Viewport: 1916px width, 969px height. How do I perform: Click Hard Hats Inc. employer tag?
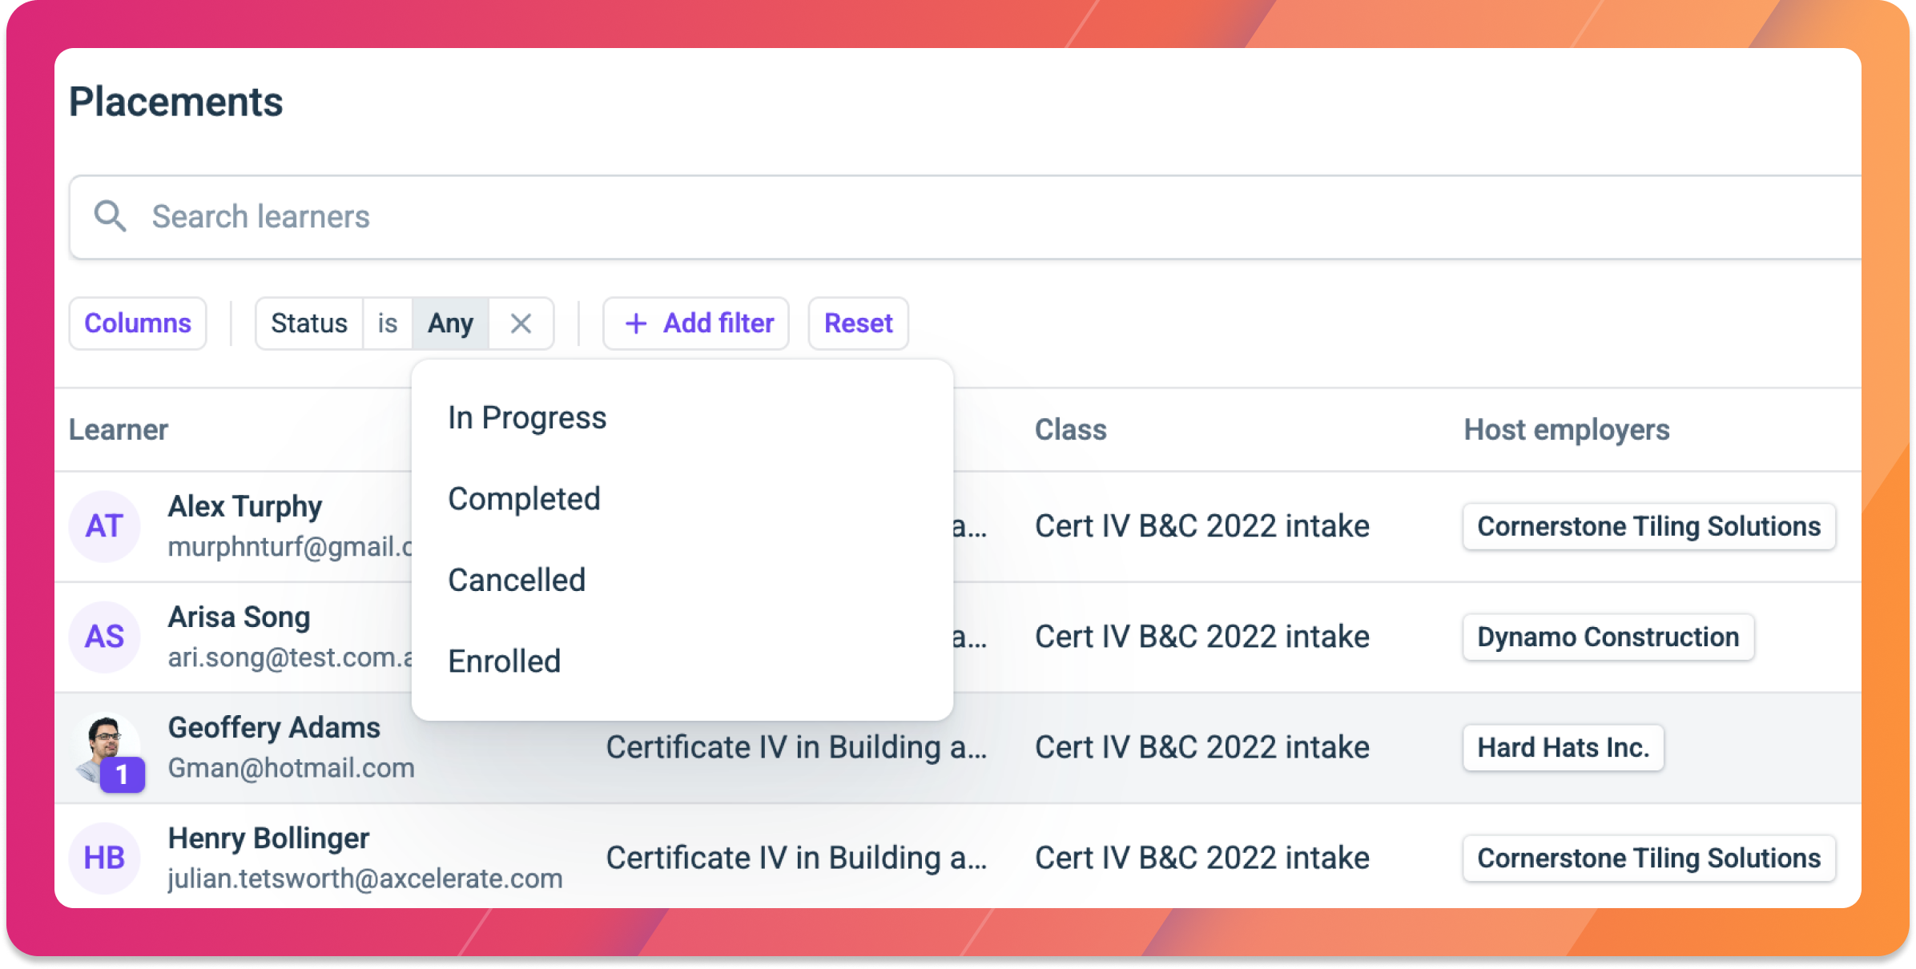click(x=1564, y=747)
